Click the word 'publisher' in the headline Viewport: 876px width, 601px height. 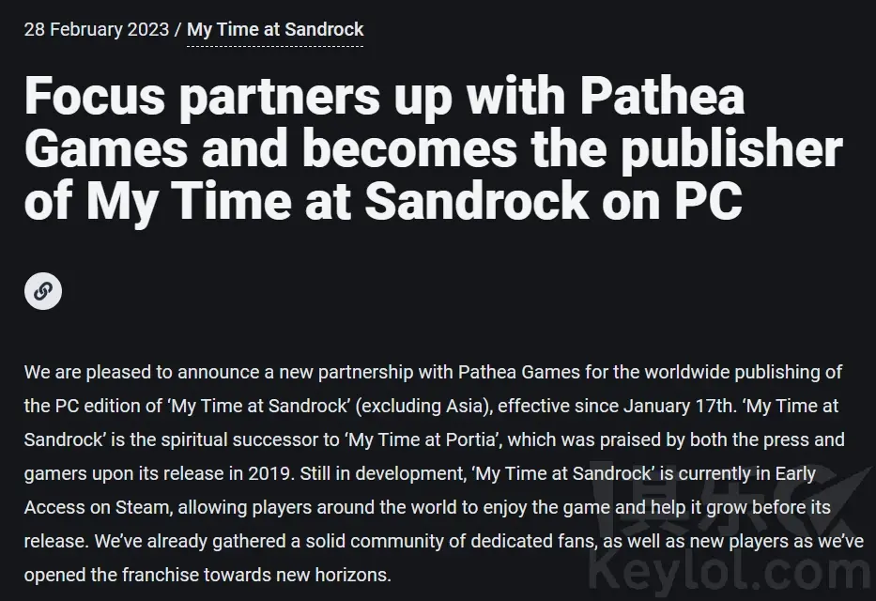tap(731, 149)
